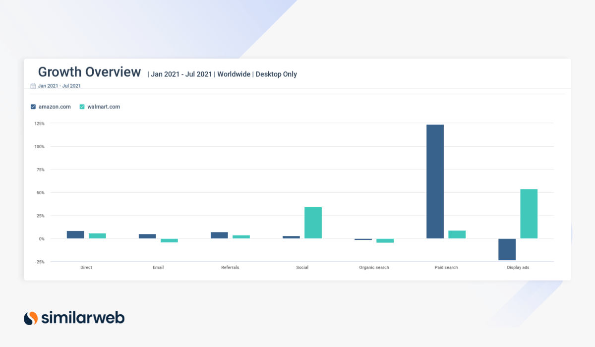This screenshot has width=595, height=347.
Task: Click amazon.com's negative Display ads bar
Action: pos(507,249)
